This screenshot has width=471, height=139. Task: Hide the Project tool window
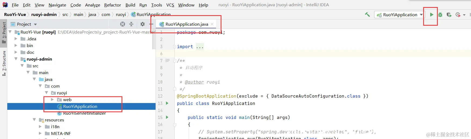(151, 24)
